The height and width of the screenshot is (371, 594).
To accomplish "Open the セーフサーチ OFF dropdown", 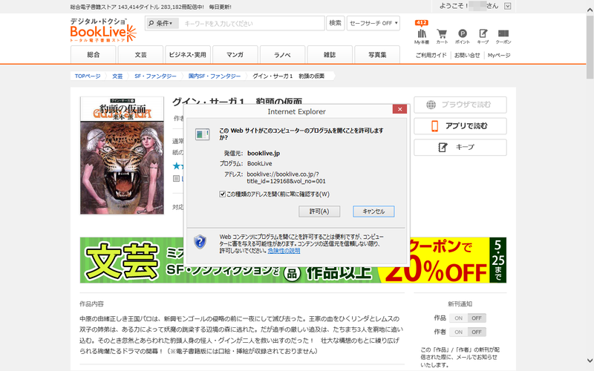I will pyautogui.click(x=373, y=24).
